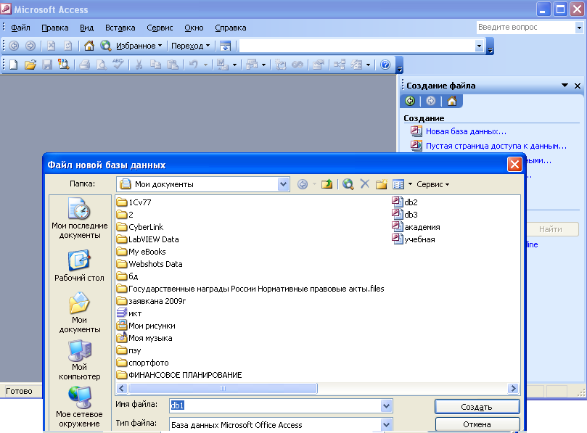587x433 pixels.
Task: Select the учебная database file
Action: click(414, 239)
